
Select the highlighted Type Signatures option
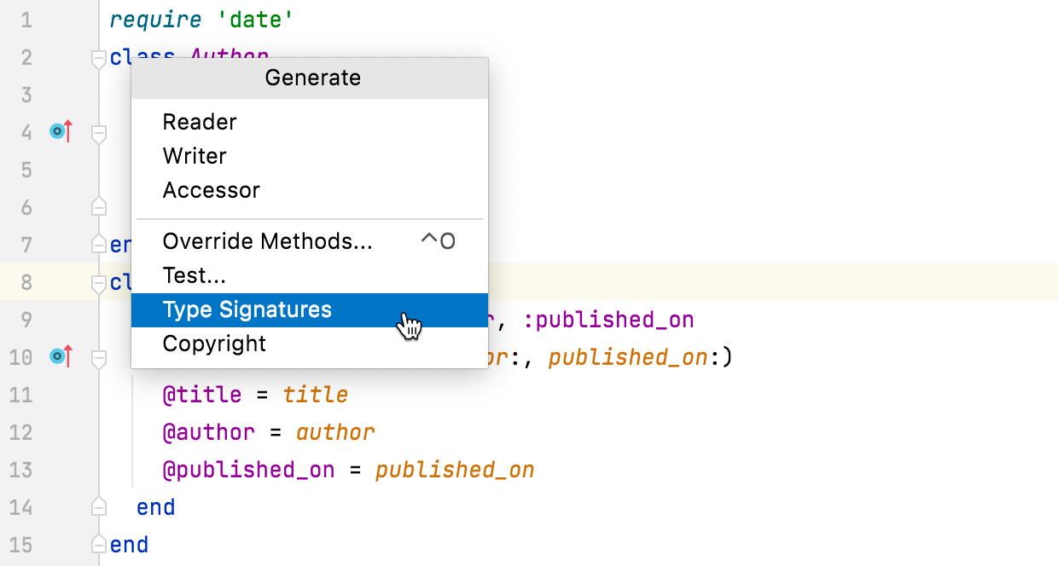pos(247,309)
